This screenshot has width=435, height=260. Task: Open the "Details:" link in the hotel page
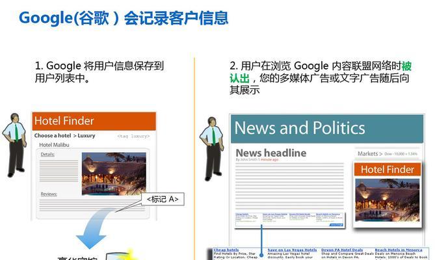[47, 155]
